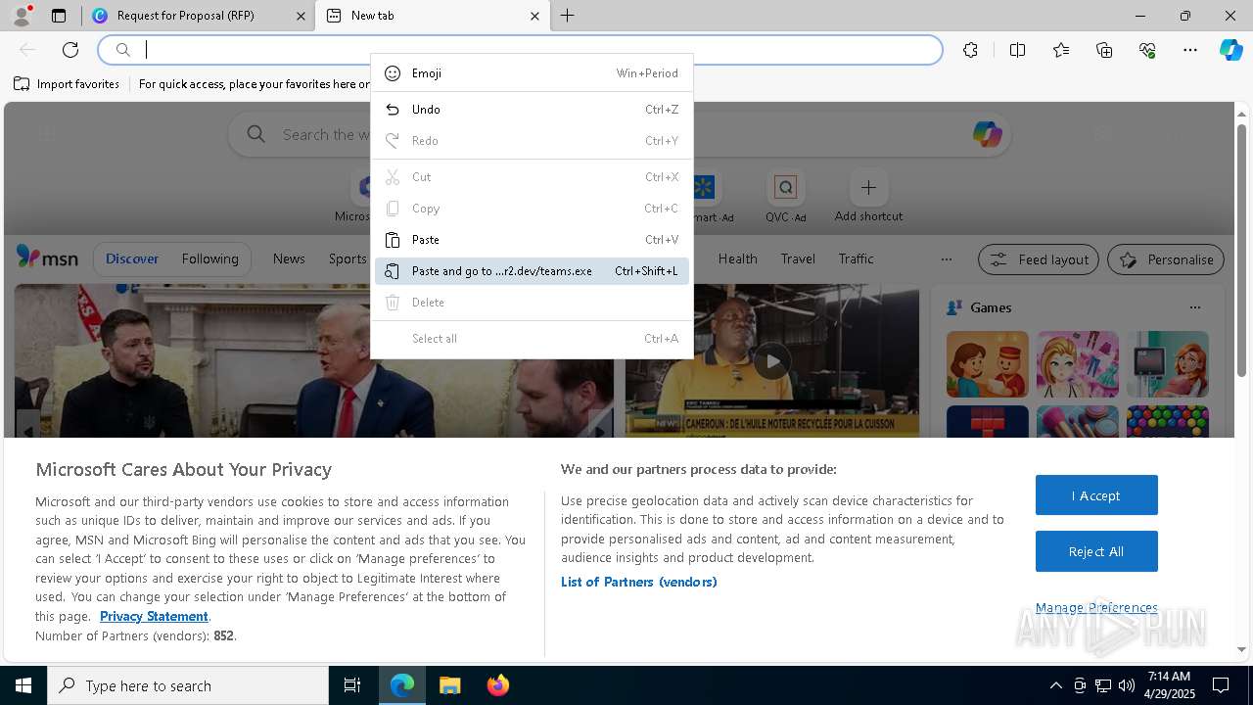Open the main news story image
1253x705 pixels.
[314, 361]
